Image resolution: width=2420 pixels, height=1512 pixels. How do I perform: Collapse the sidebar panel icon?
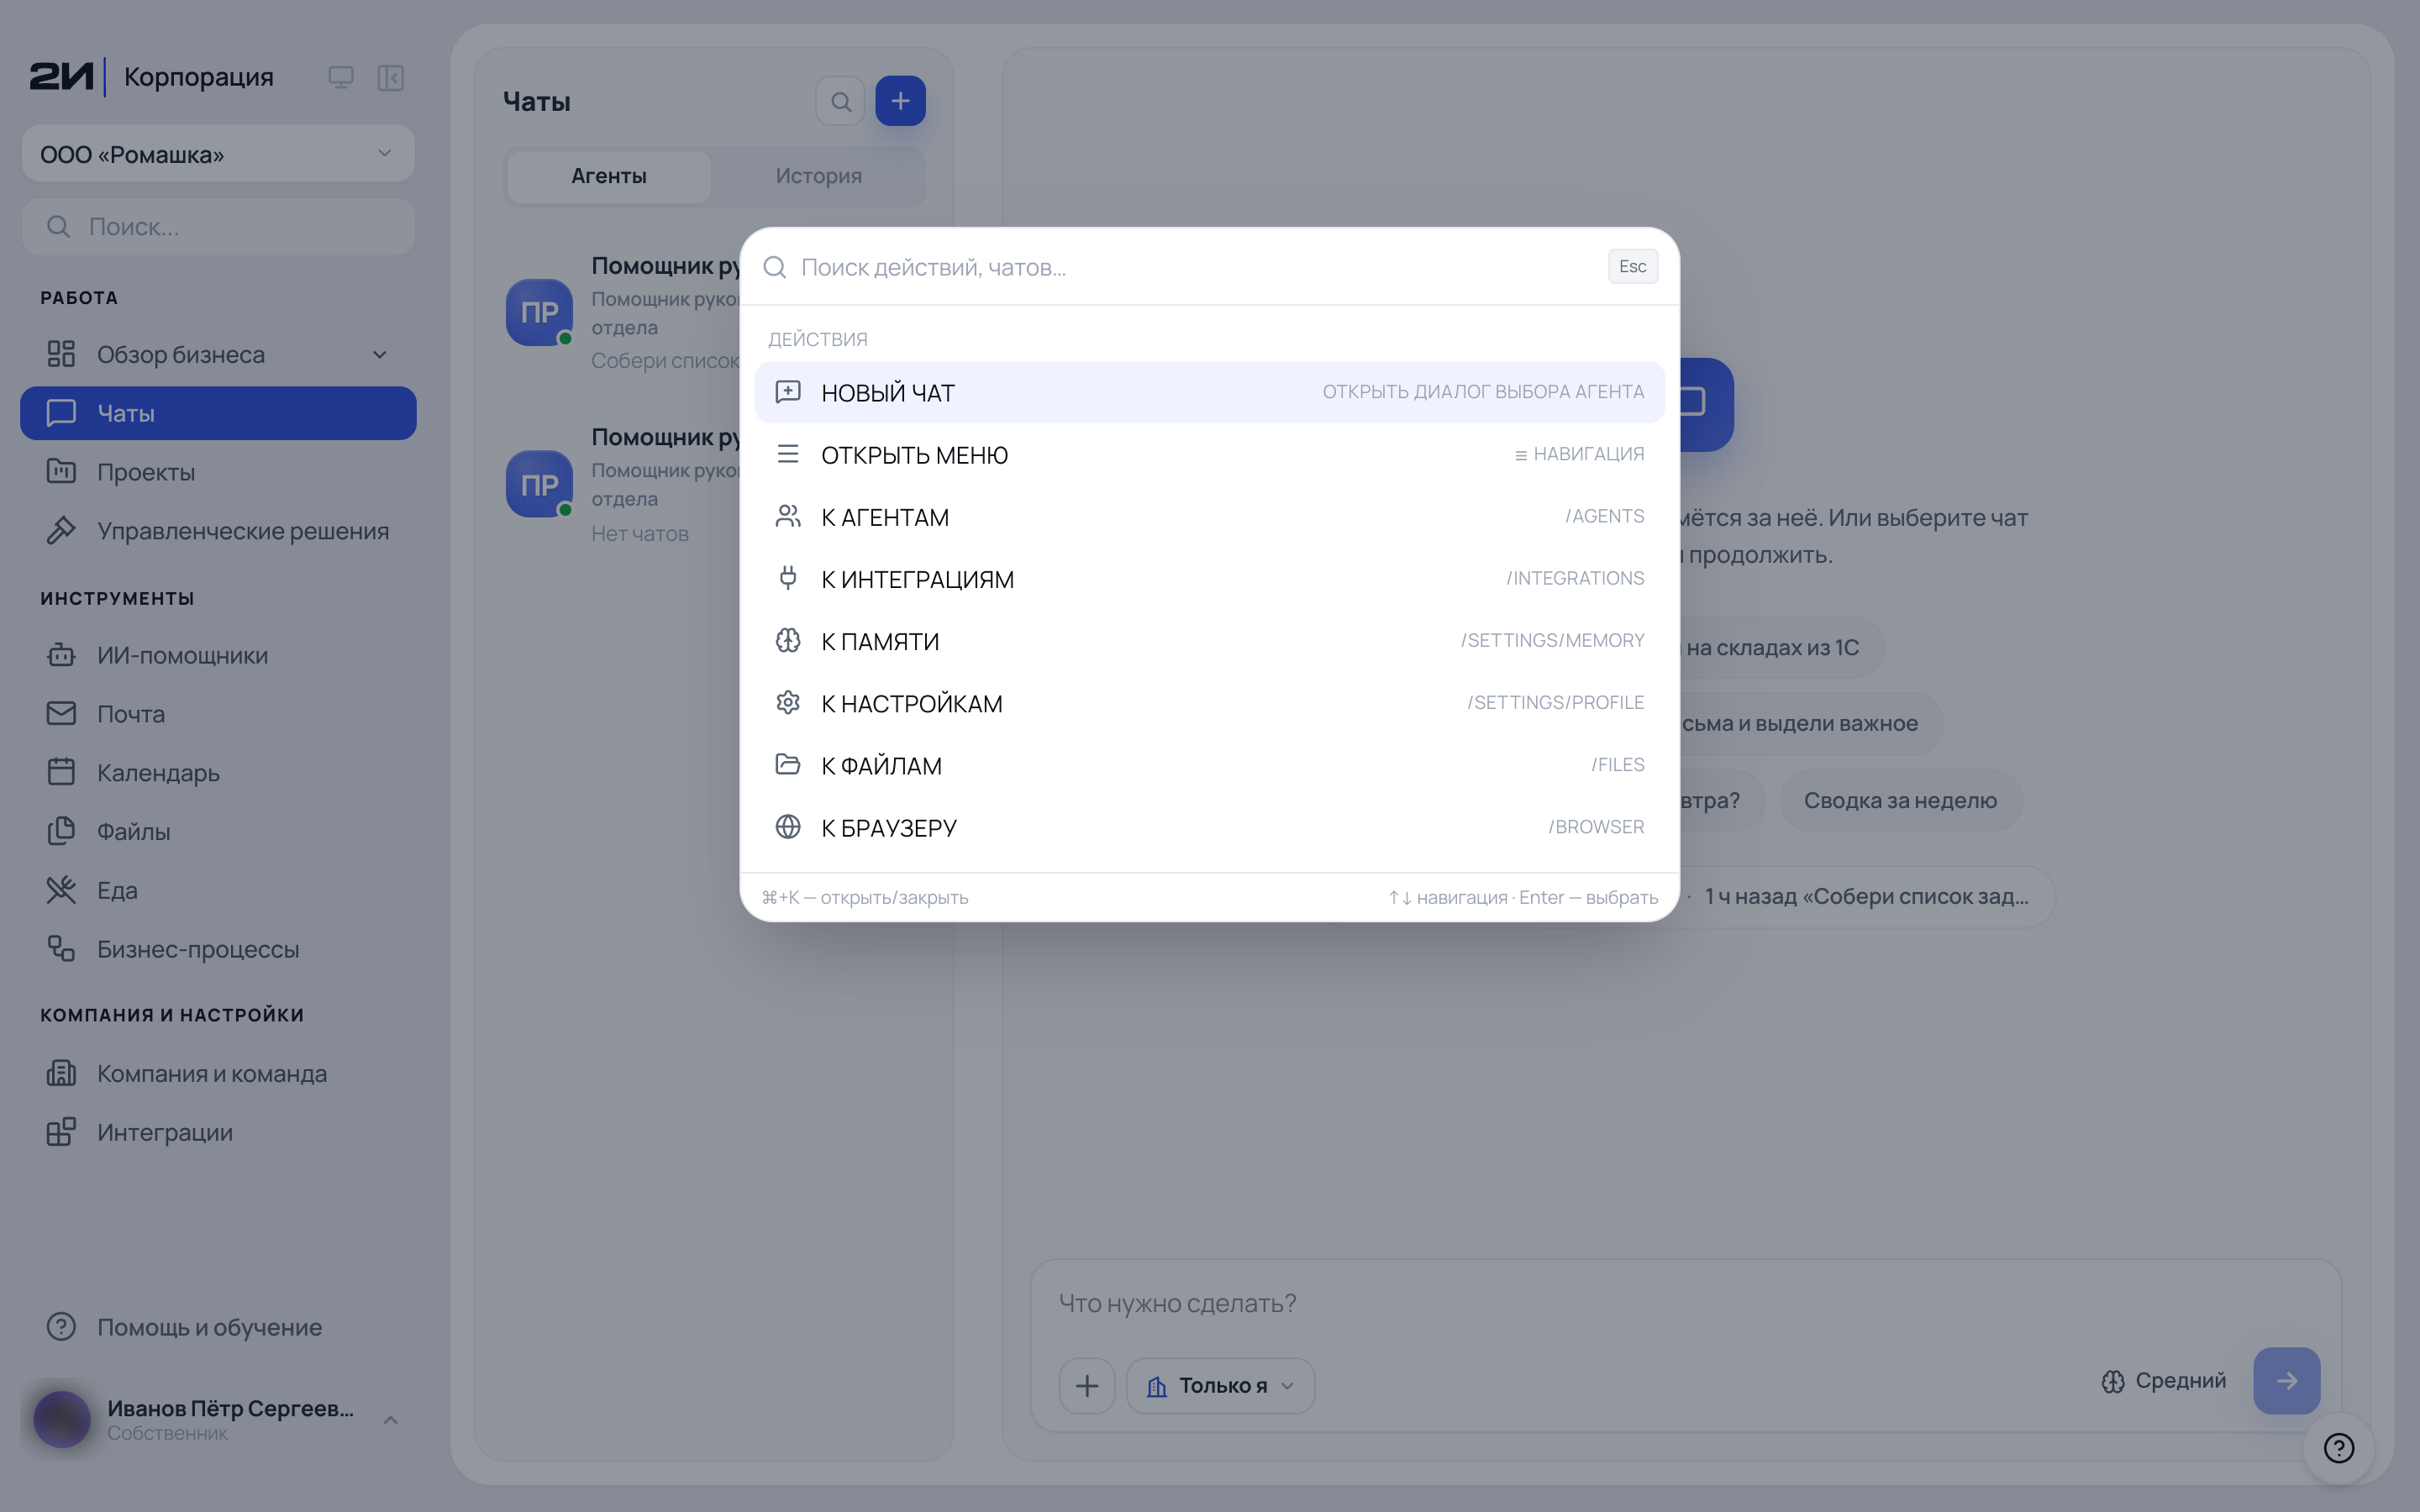(391, 77)
